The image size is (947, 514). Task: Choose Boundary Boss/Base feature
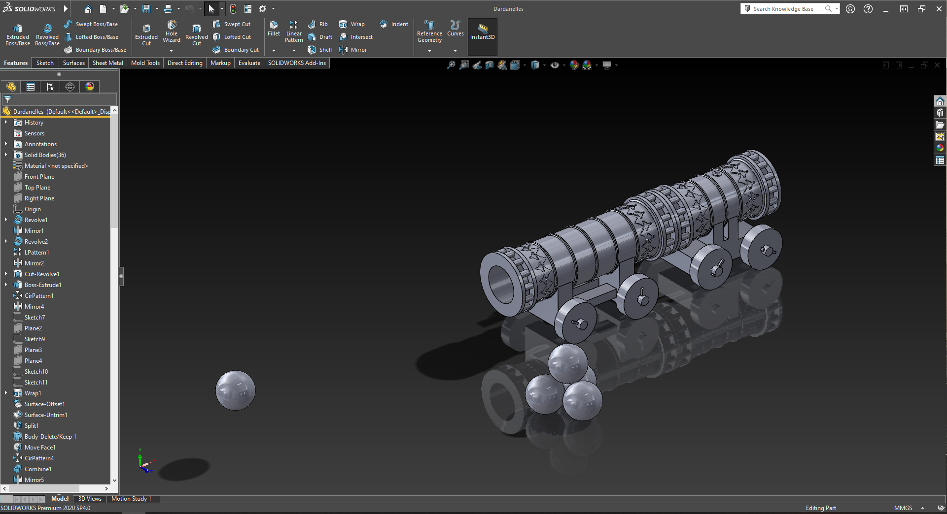tap(95, 50)
